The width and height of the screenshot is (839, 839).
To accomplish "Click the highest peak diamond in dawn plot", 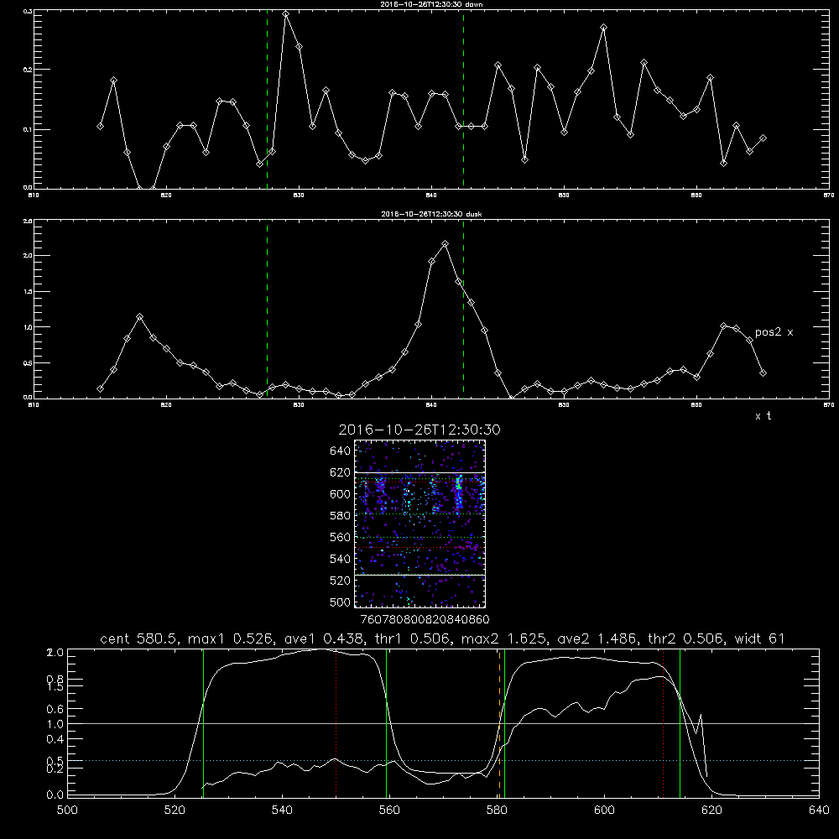I will pos(286,14).
